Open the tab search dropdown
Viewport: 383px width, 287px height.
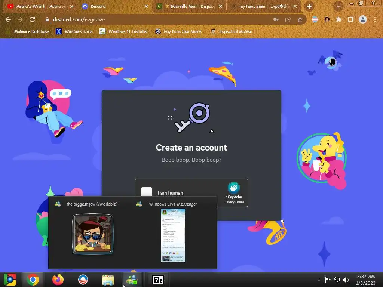(x=338, y=6)
